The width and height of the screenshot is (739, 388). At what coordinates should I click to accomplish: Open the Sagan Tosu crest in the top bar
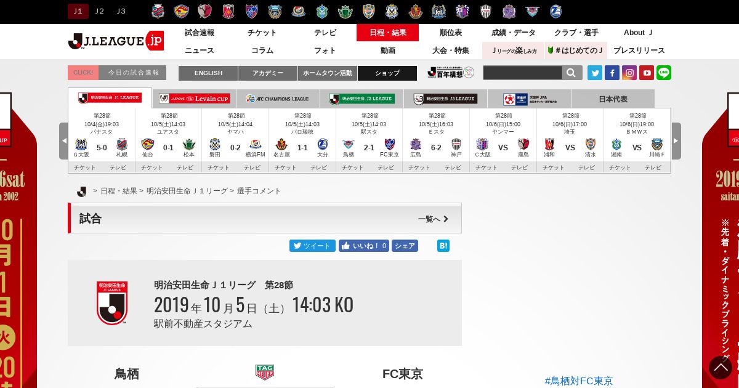tap(532, 11)
